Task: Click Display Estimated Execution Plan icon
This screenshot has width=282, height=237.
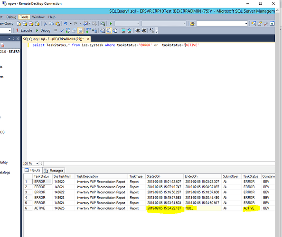Action: point(68,30)
